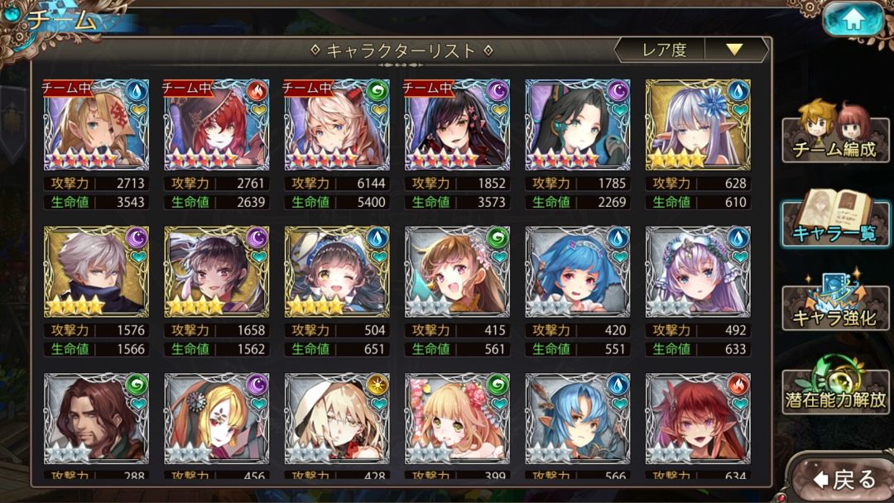
Task: Tap the home icon button
Action: [x=853, y=19]
